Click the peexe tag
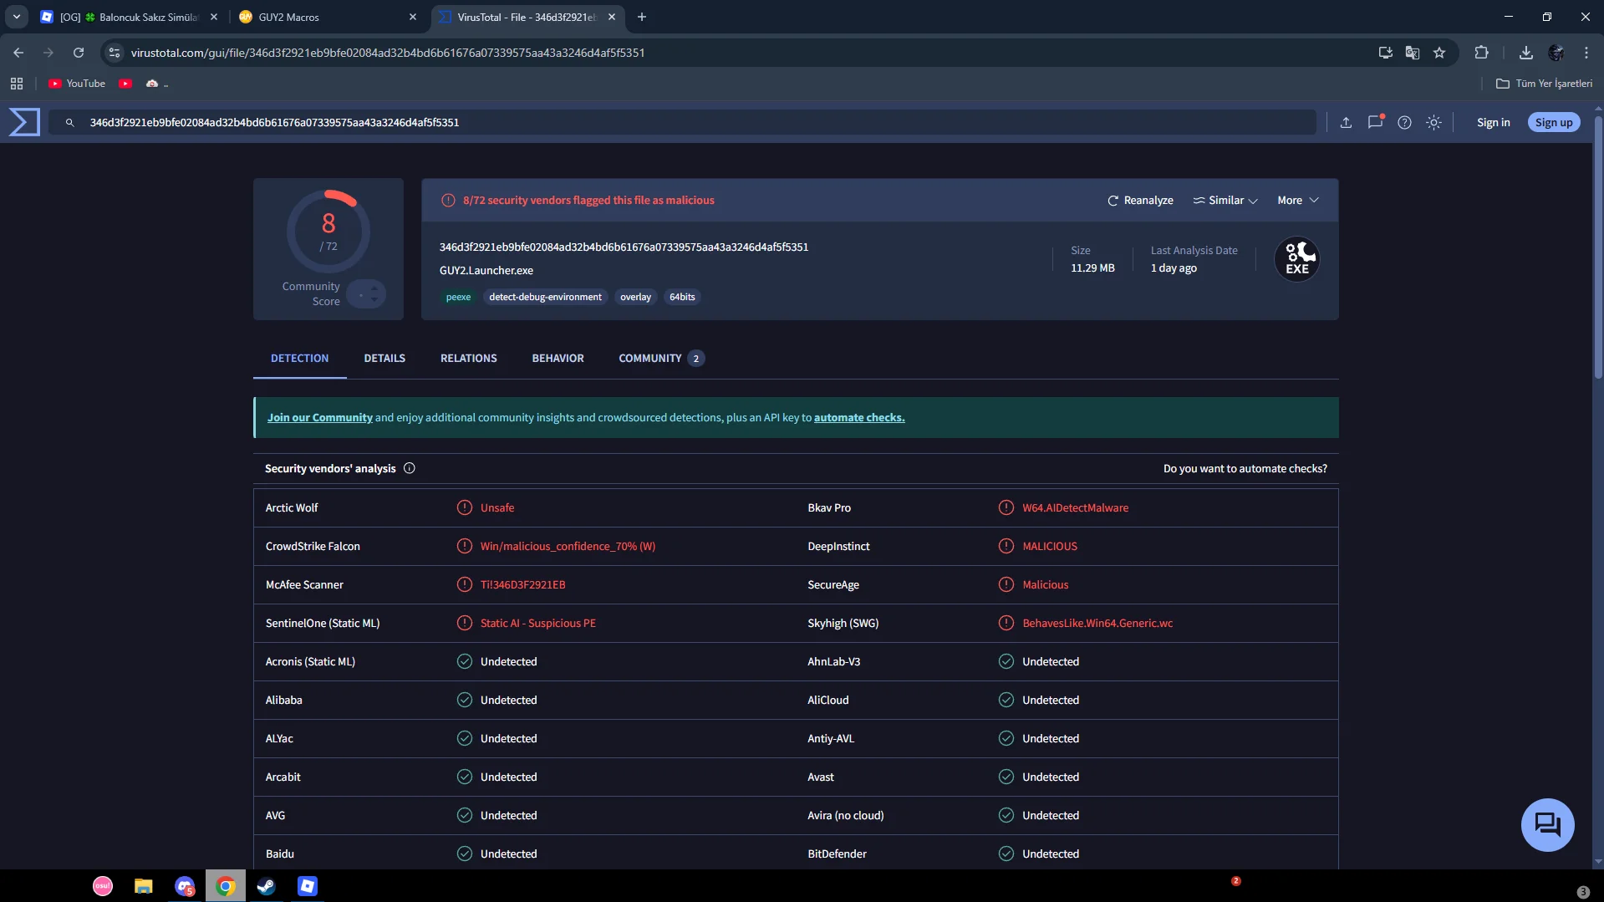This screenshot has height=902, width=1604. [458, 297]
